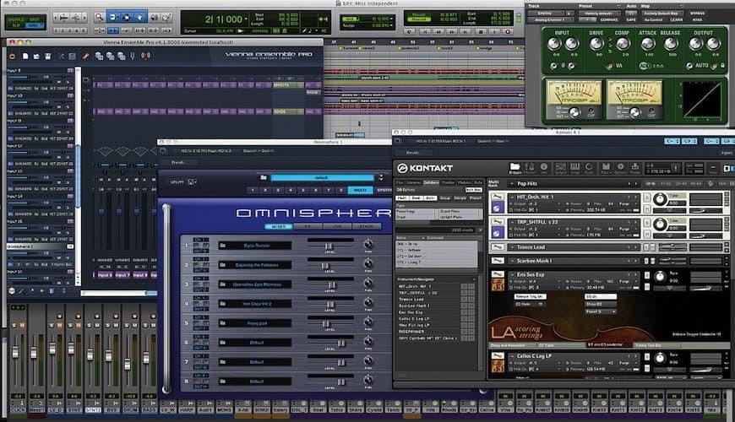Select the Trim tool in Pro Tools toolbar
The image size is (735, 422).
[x=113, y=18]
